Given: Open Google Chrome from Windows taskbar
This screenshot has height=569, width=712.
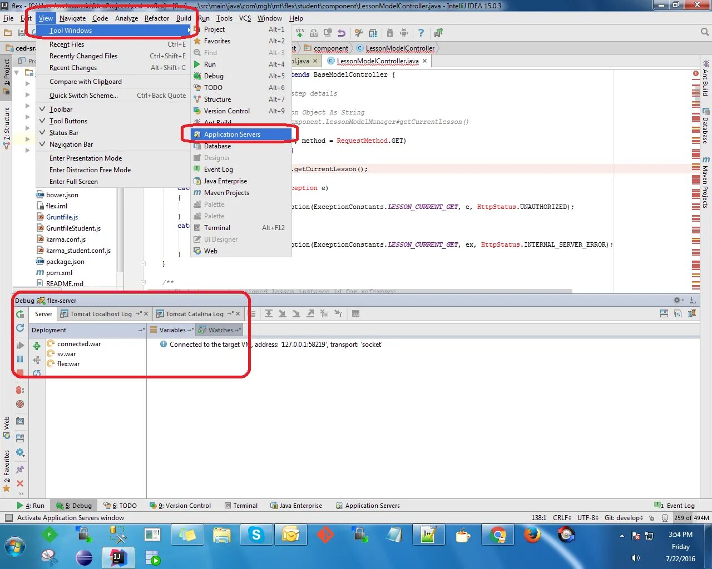Looking at the screenshot, I should pos(498,535).
